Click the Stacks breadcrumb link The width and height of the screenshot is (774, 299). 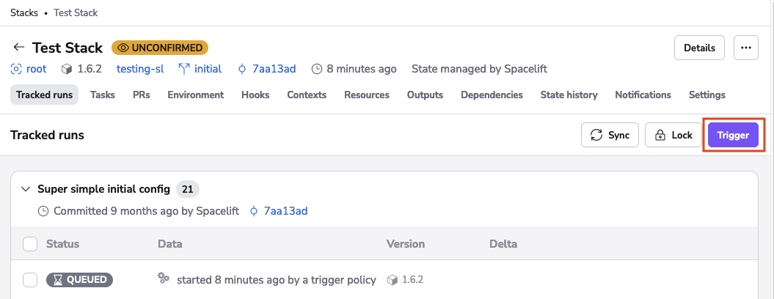coord(24,12)
